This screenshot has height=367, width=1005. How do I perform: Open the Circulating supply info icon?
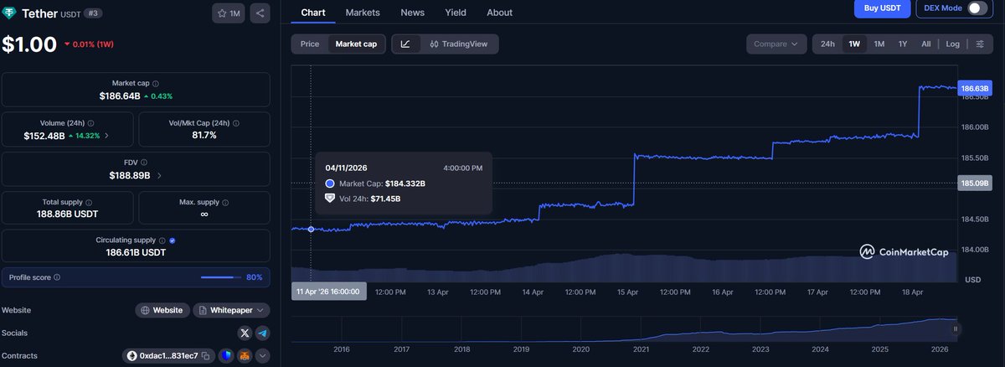point(162,240)
